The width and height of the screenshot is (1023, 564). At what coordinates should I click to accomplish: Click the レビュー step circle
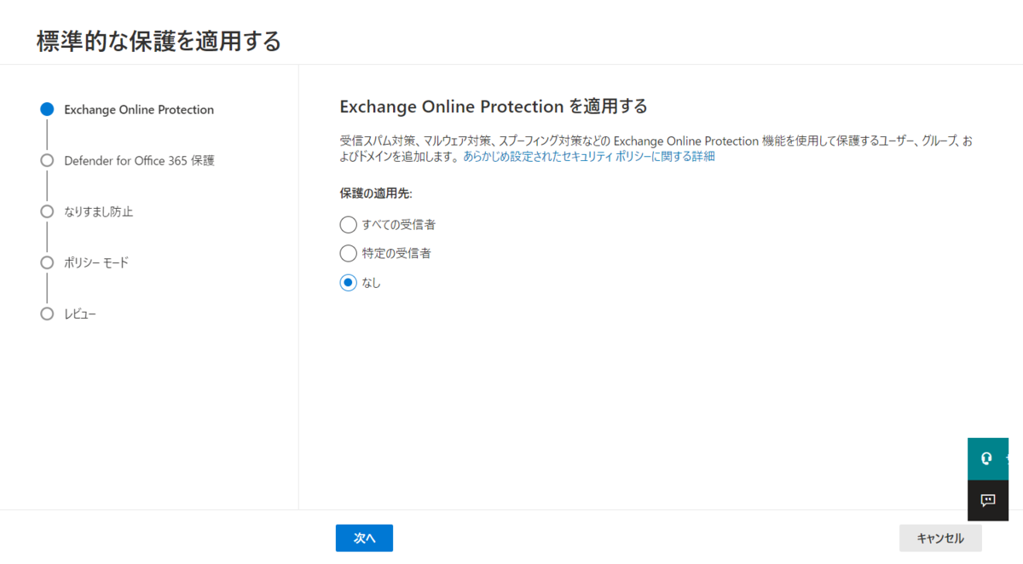click(x=47, y=314)
